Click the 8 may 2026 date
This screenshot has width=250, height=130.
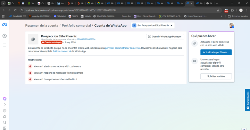pos(70,43)
